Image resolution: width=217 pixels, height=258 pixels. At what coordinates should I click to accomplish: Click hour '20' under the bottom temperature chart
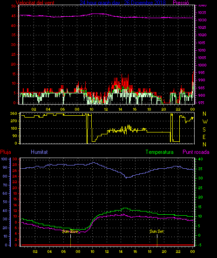(x=164, y=251)
